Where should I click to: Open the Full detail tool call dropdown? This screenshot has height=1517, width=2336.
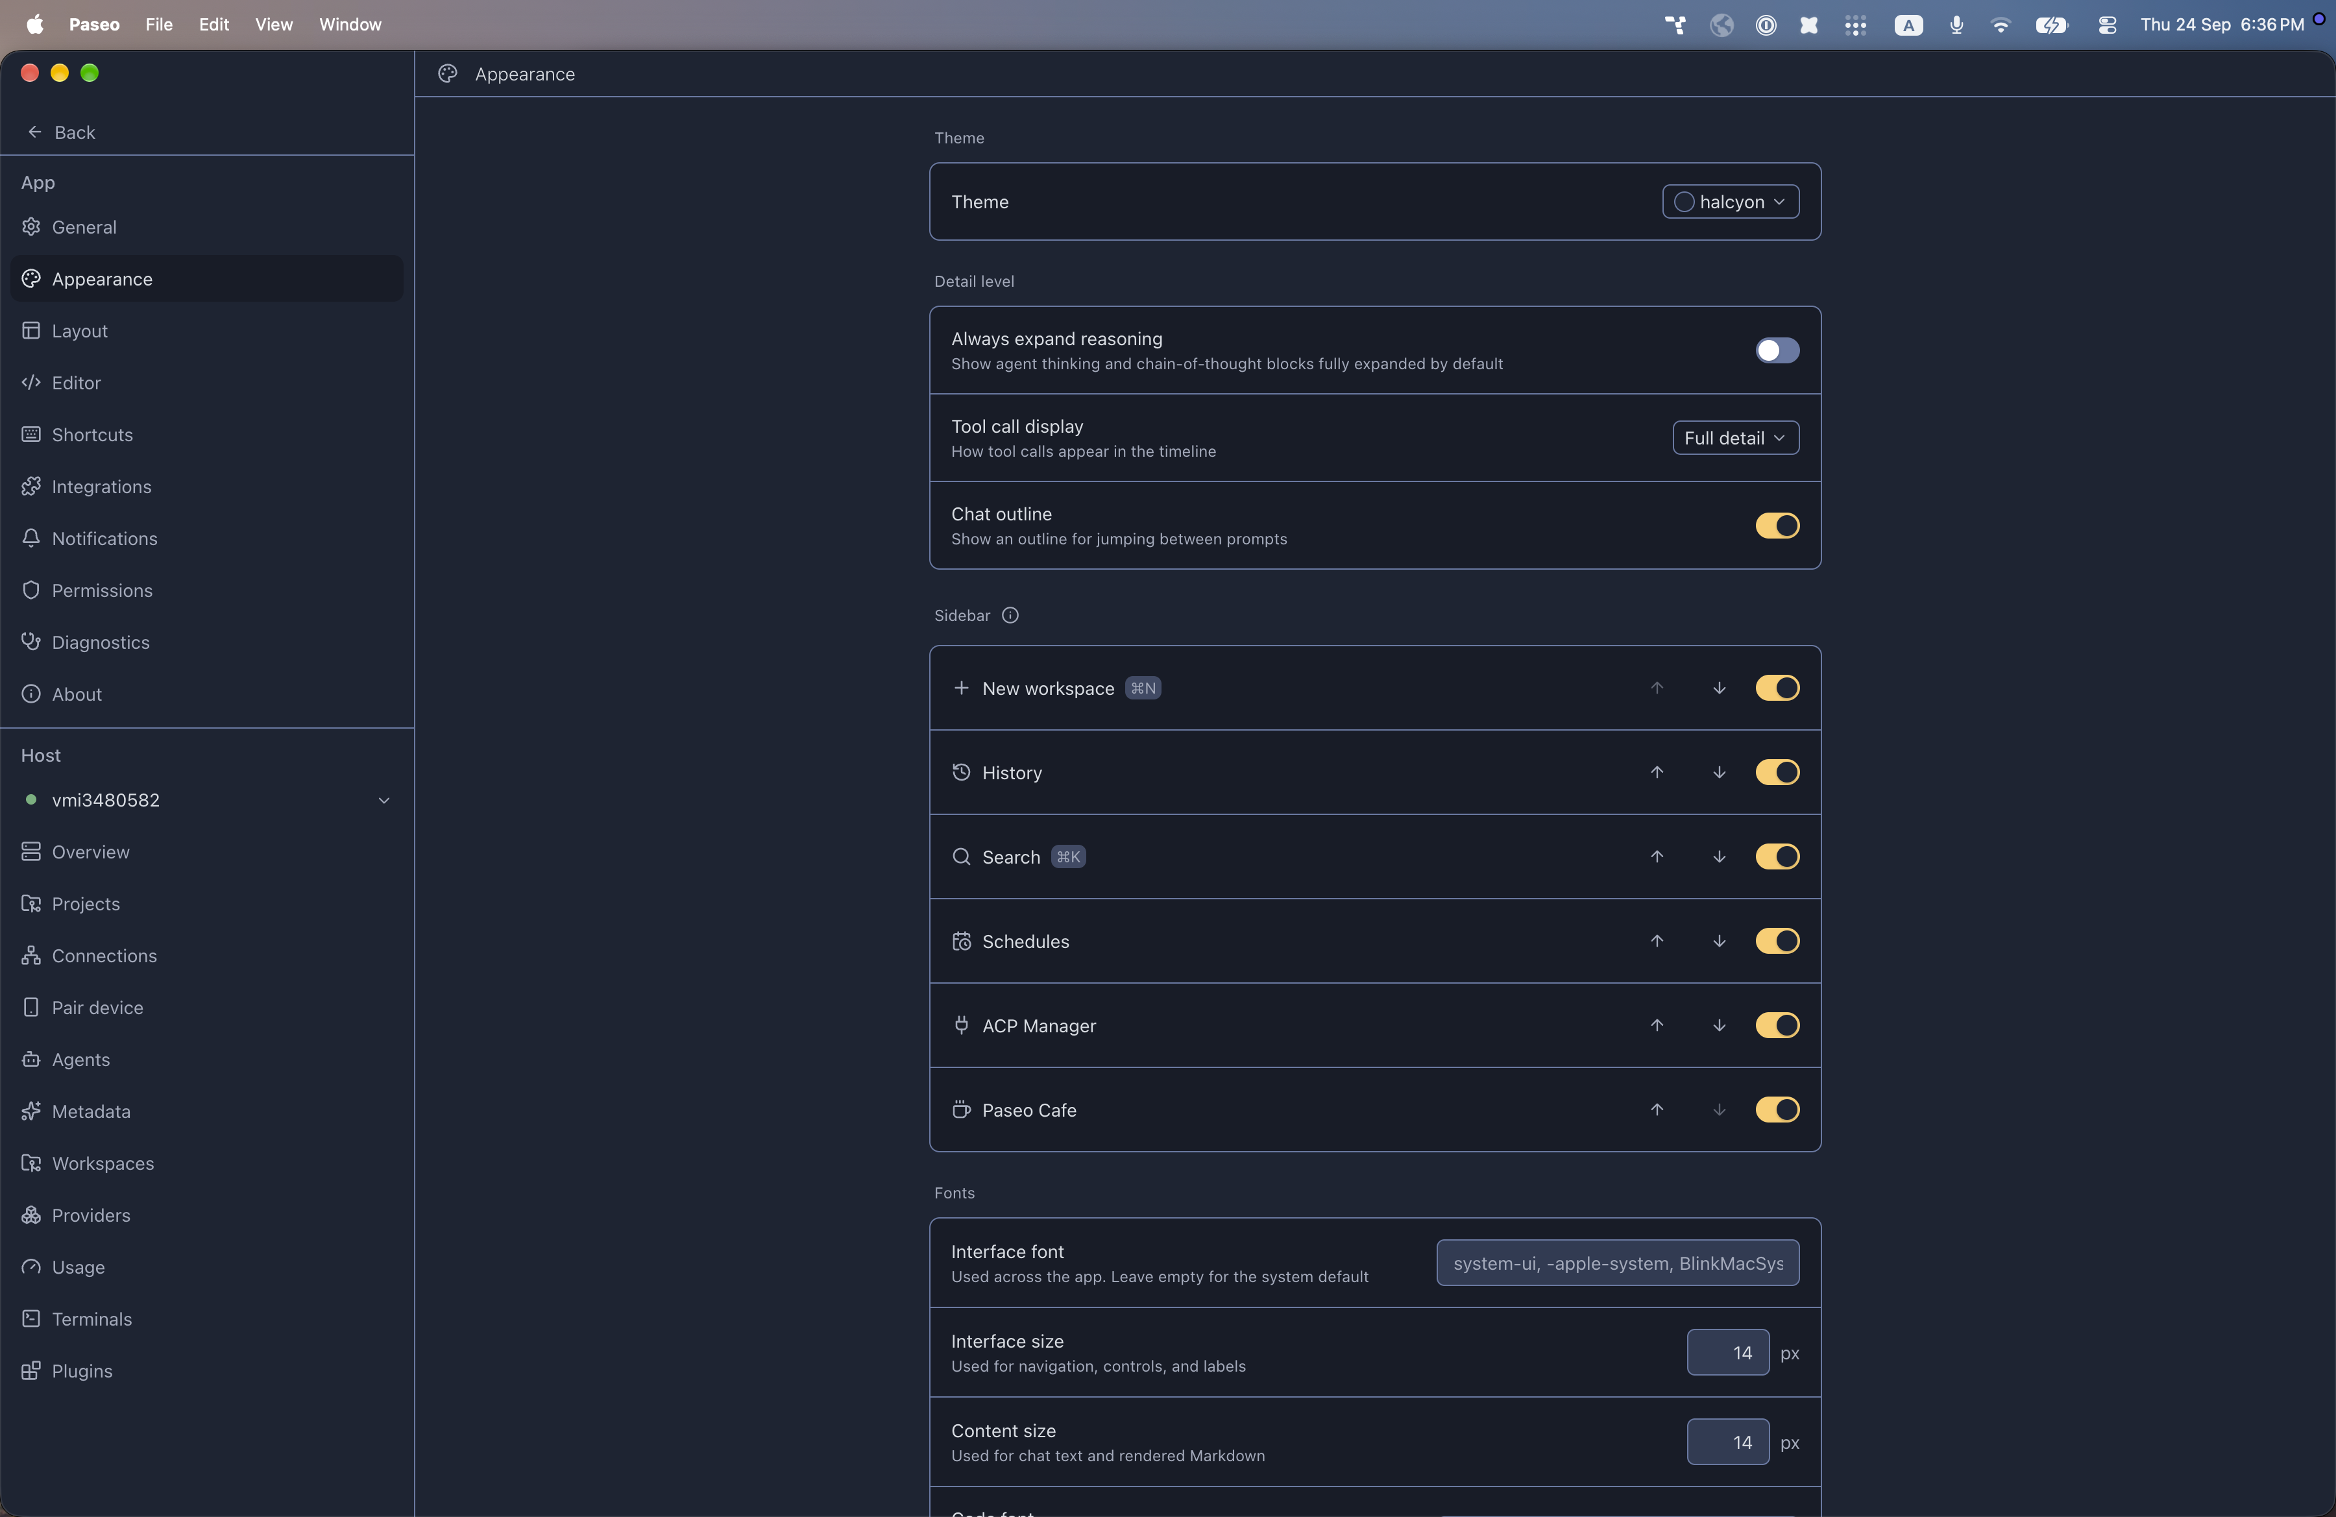pos(1735,437)
